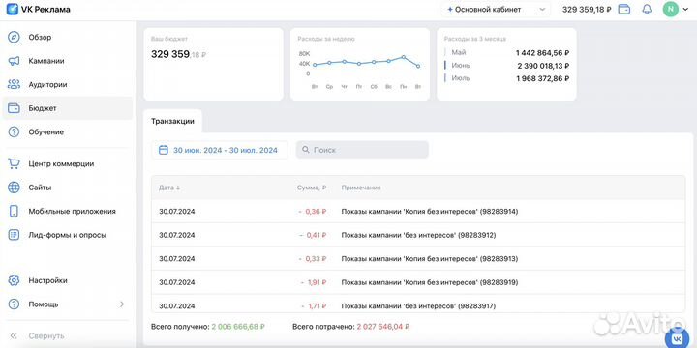697x348 pixels.
Task: Open Сайты globe icon
Action: point(14,188)
